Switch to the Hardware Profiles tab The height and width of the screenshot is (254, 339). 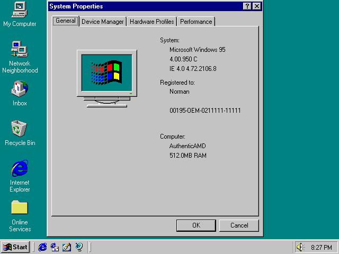[151, 22]
